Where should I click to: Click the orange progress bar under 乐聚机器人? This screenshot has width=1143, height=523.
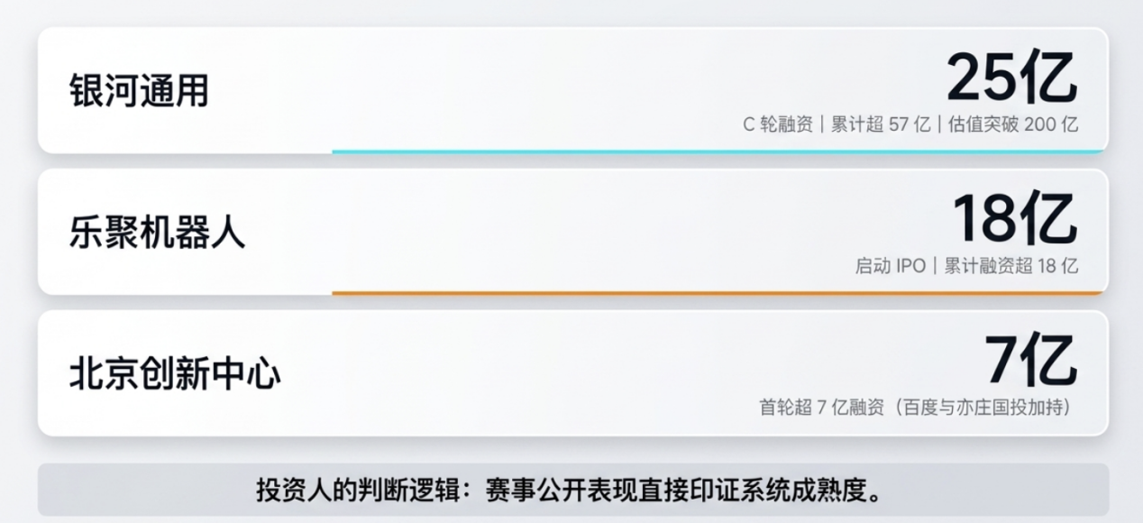(717, 293)
